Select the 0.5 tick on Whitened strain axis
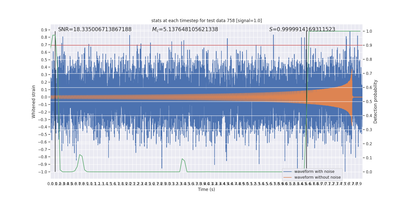This screenshot has height=201, width=403. click(44, 60)
